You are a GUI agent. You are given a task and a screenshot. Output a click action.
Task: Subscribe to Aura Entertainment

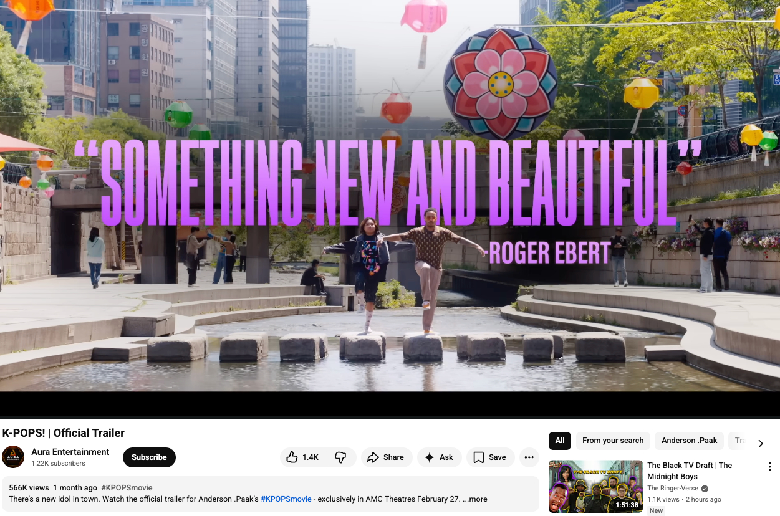coord(149,457)
